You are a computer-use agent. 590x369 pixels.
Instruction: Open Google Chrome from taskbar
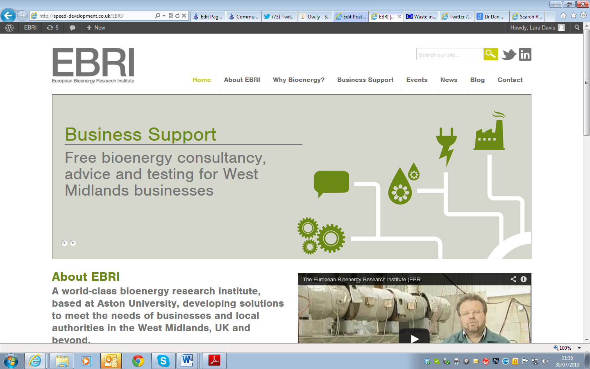click(x=138, y=361)
